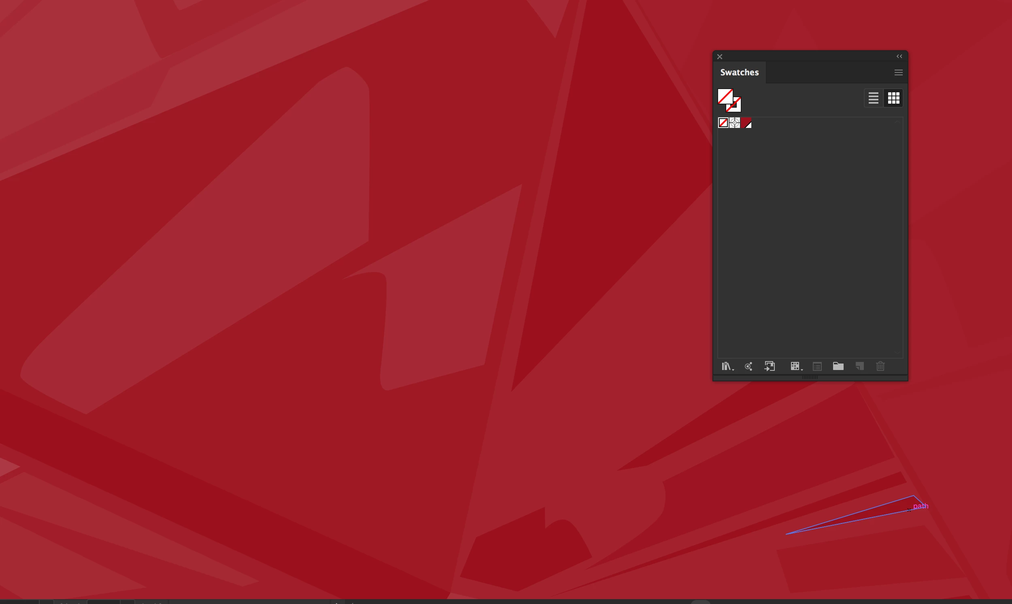Open the Color Themes panel icon
Screen dimensions: 1012x604
point(748,366)
